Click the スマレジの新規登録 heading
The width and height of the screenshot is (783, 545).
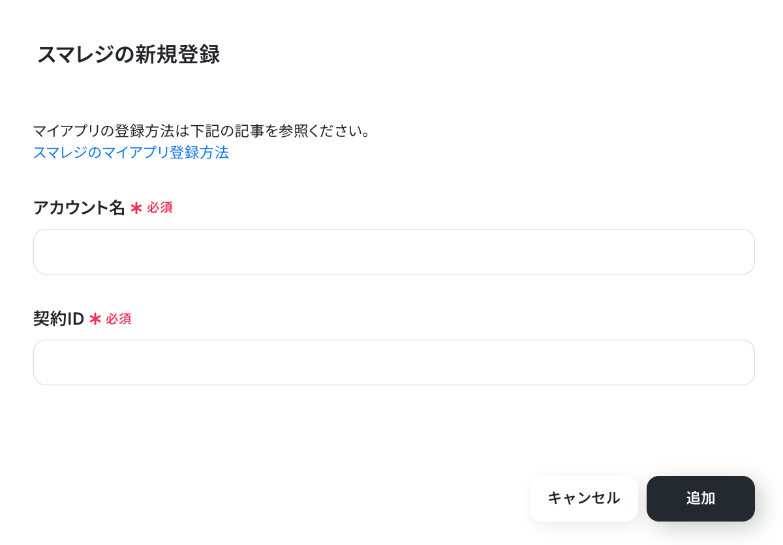point(129,55)
